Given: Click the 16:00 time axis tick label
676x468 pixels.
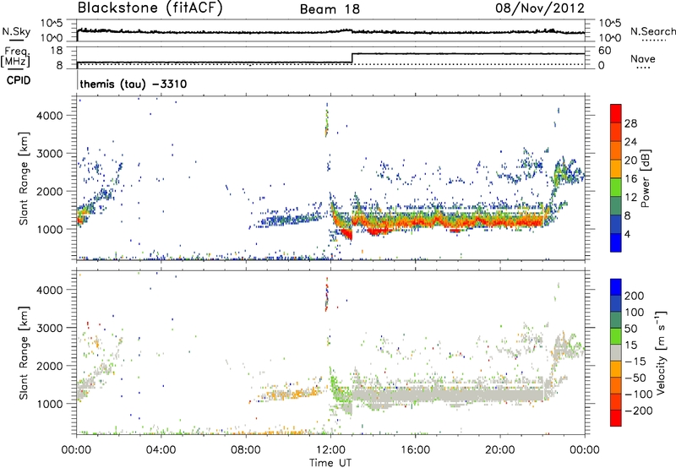Looking at the screenshot, I should (x=415, y=450).
